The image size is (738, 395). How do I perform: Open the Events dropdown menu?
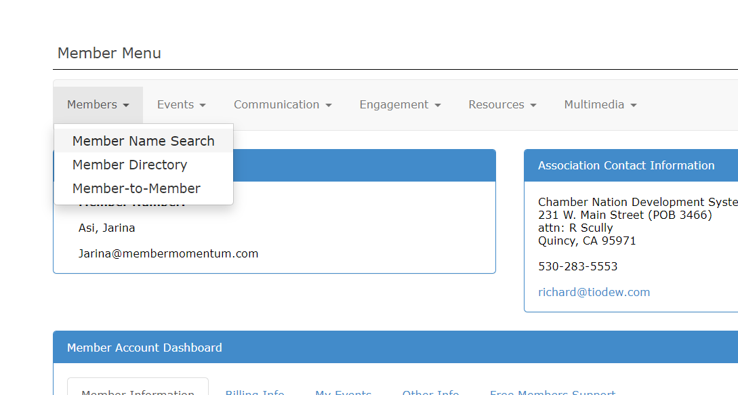tap(181, 104)
